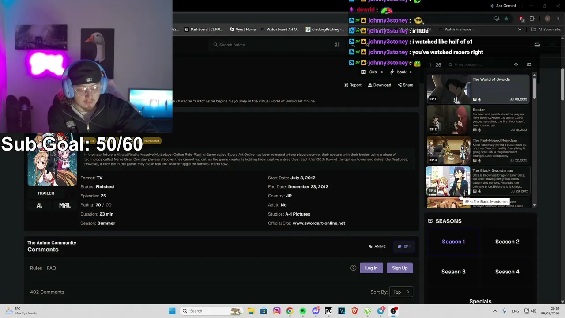Open Telegram from the taskbar
This screenshot has width=565, height=318.
pyautogui.click(x=381, y=311)
